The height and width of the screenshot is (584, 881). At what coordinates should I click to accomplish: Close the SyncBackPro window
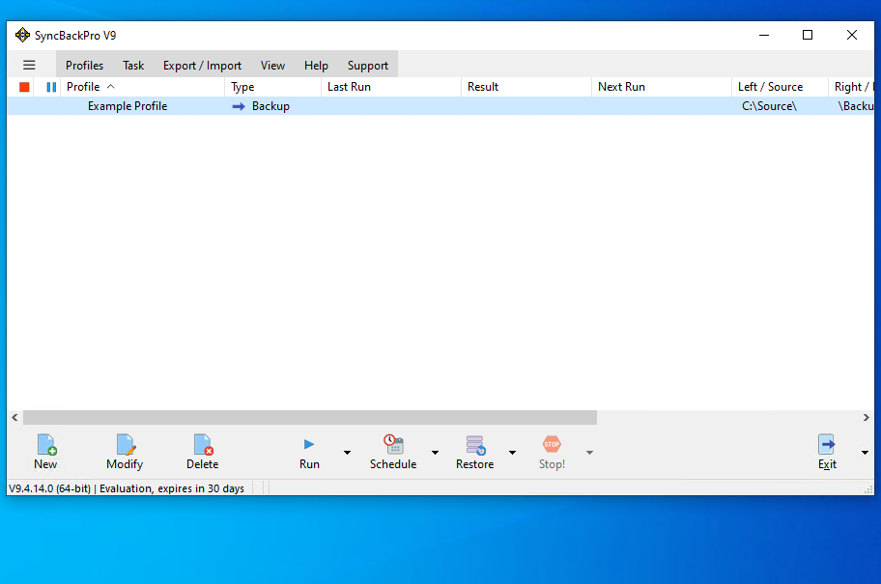point(852,35)
